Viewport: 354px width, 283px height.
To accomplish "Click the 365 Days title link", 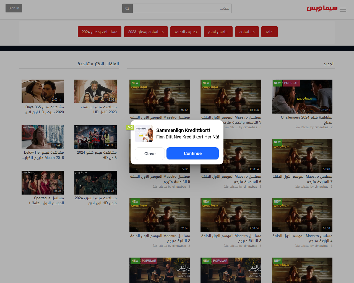I will (x=44, y=109).
